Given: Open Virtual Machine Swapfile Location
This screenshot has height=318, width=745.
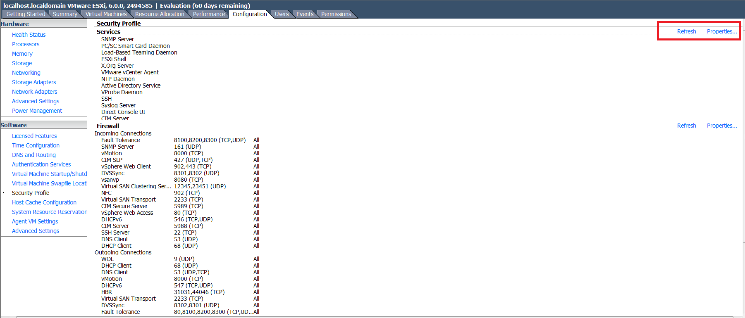Looking at the screenshot, I should 49,183.
